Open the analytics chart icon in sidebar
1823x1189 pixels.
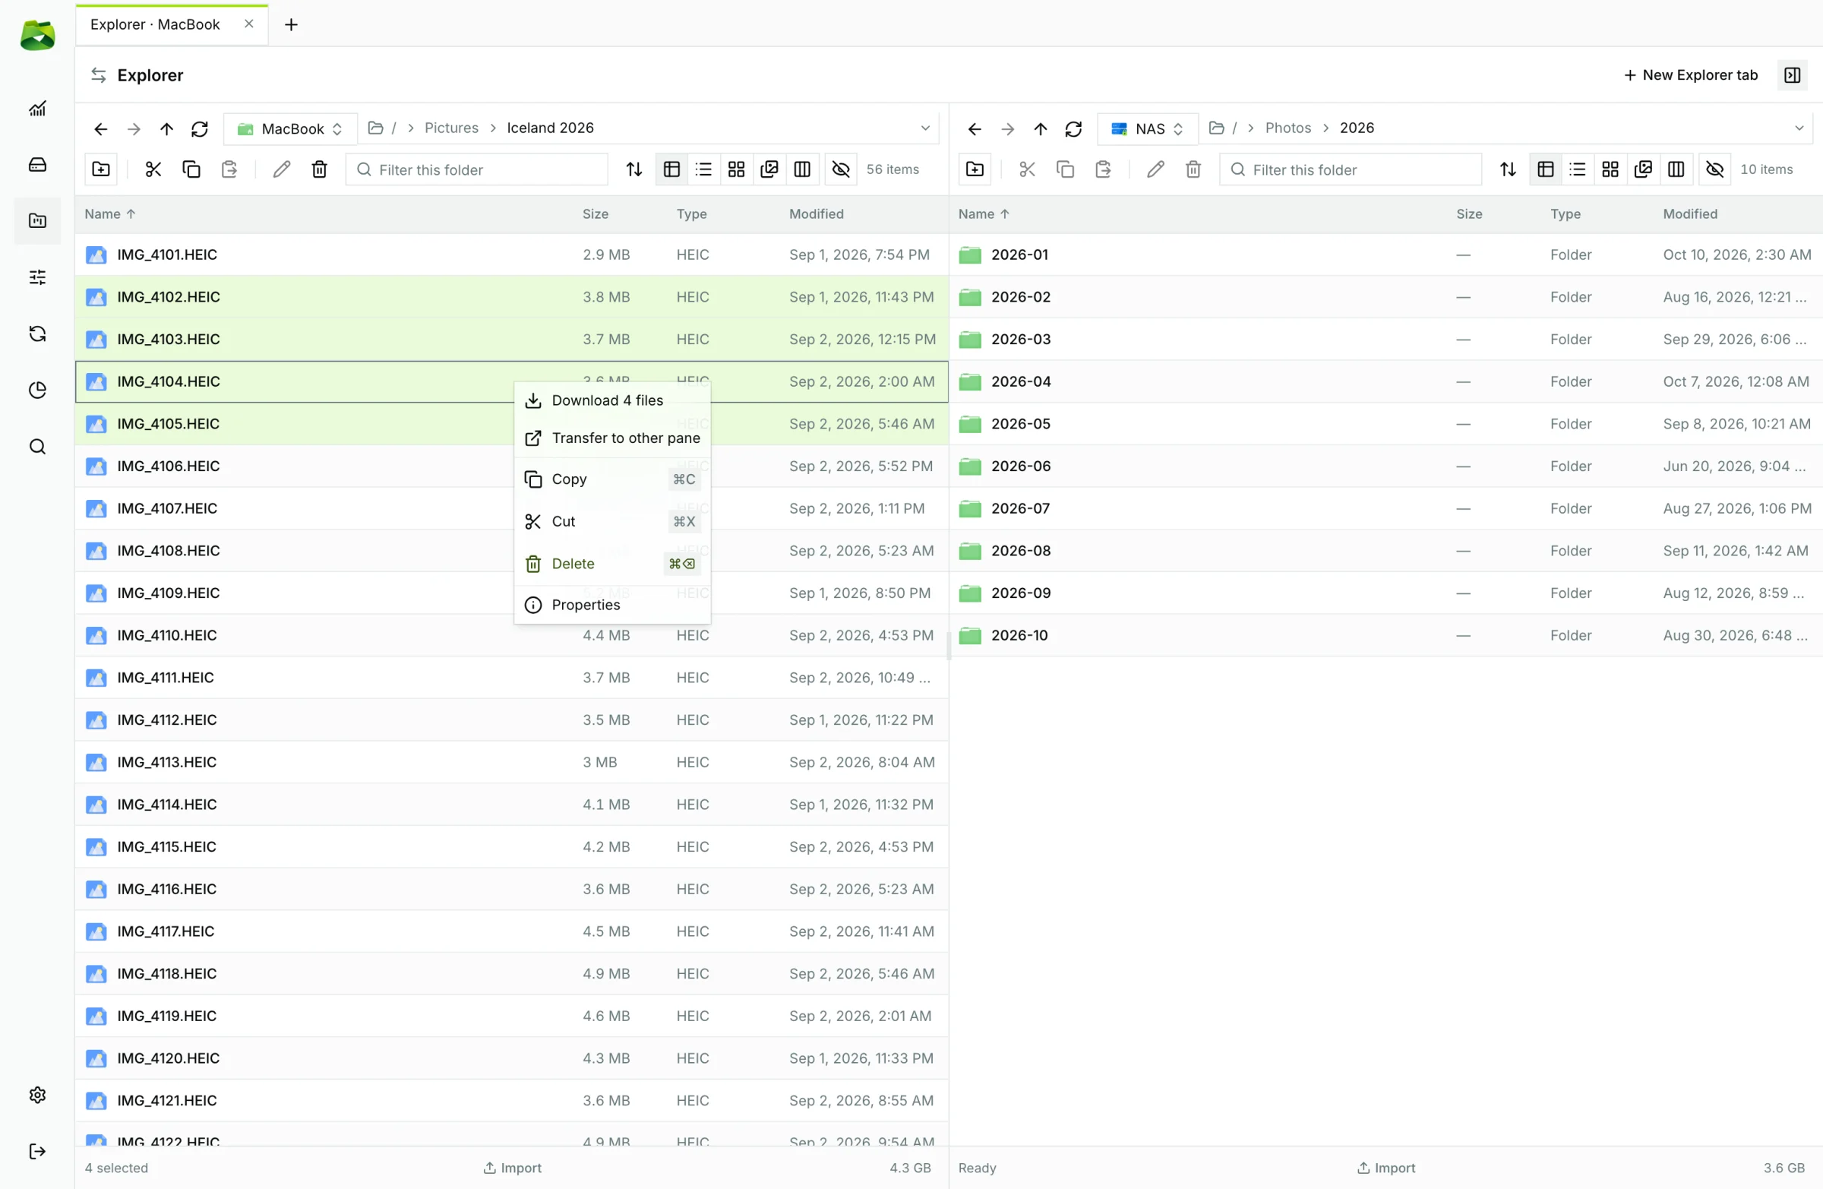pos(37,109)
